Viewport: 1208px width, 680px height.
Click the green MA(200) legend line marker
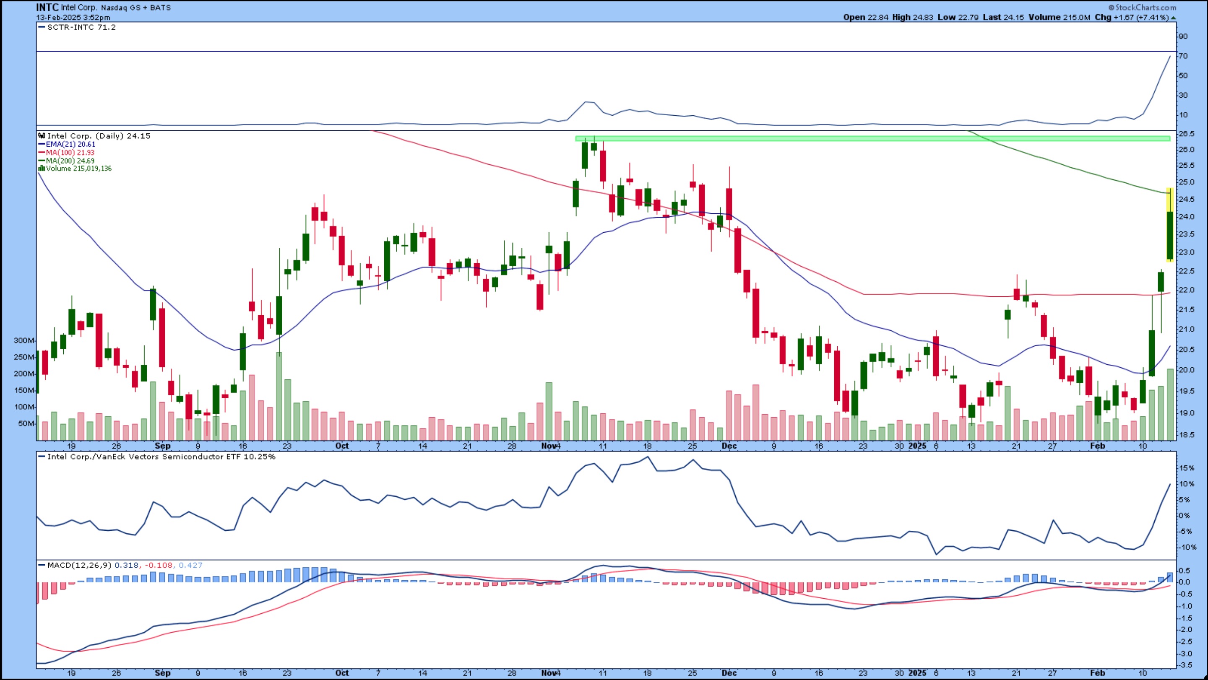(42, 161)
